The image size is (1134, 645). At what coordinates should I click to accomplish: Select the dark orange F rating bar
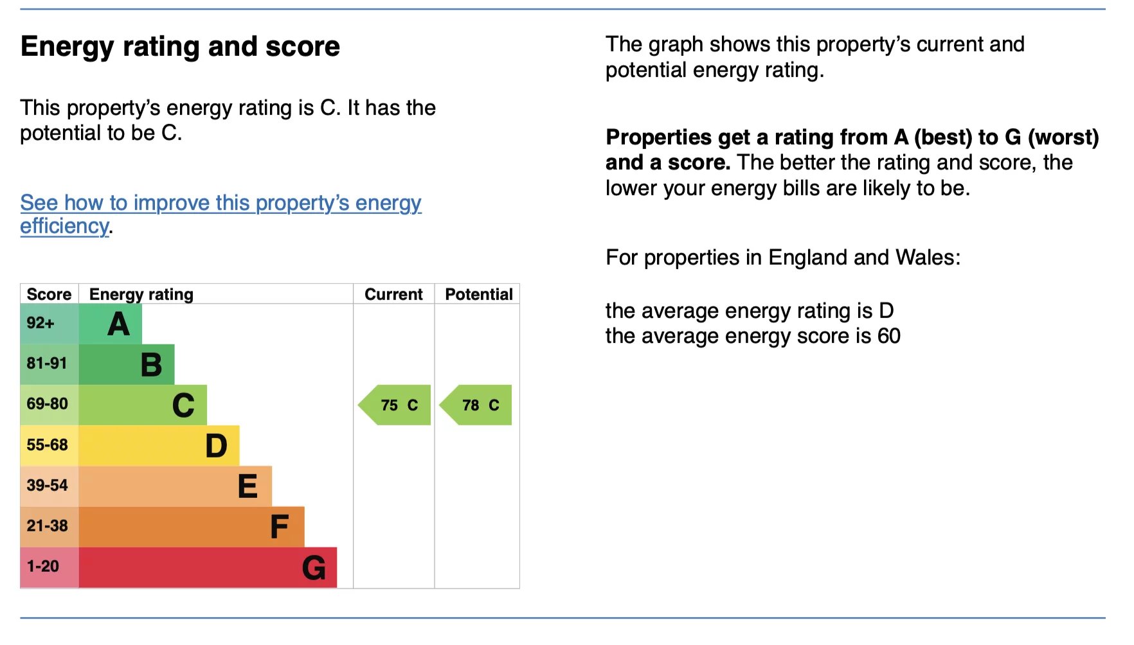pos(192,527)
